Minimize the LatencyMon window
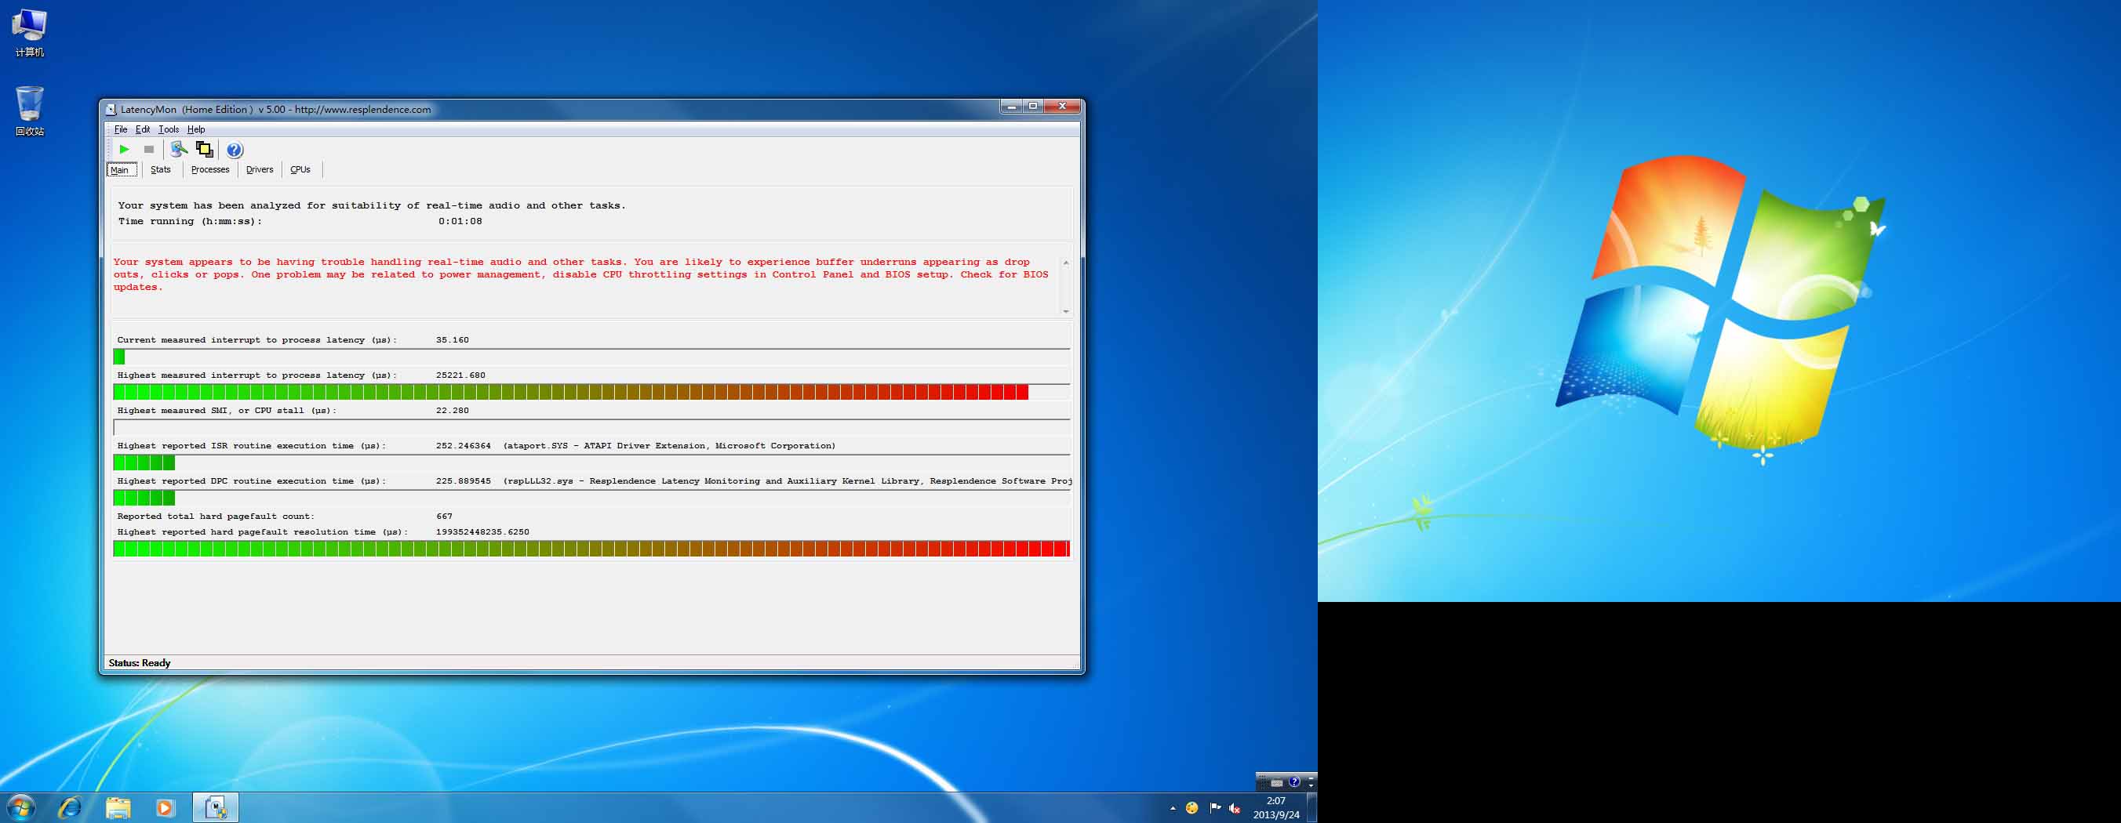The height and width of the screenshot is (823, 2121). (x=1011, y=107)
